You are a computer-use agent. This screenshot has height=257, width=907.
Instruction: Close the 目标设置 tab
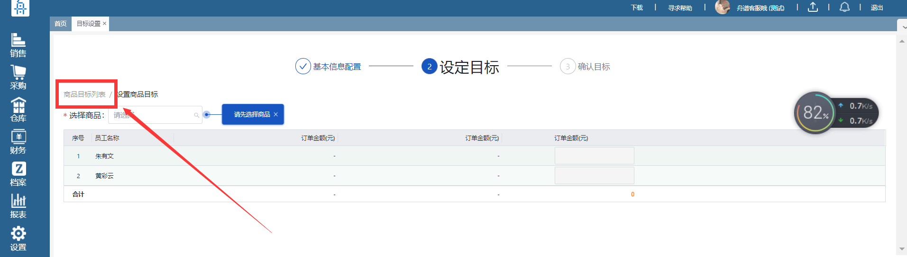pyautogui.click(x=105, y=24)
